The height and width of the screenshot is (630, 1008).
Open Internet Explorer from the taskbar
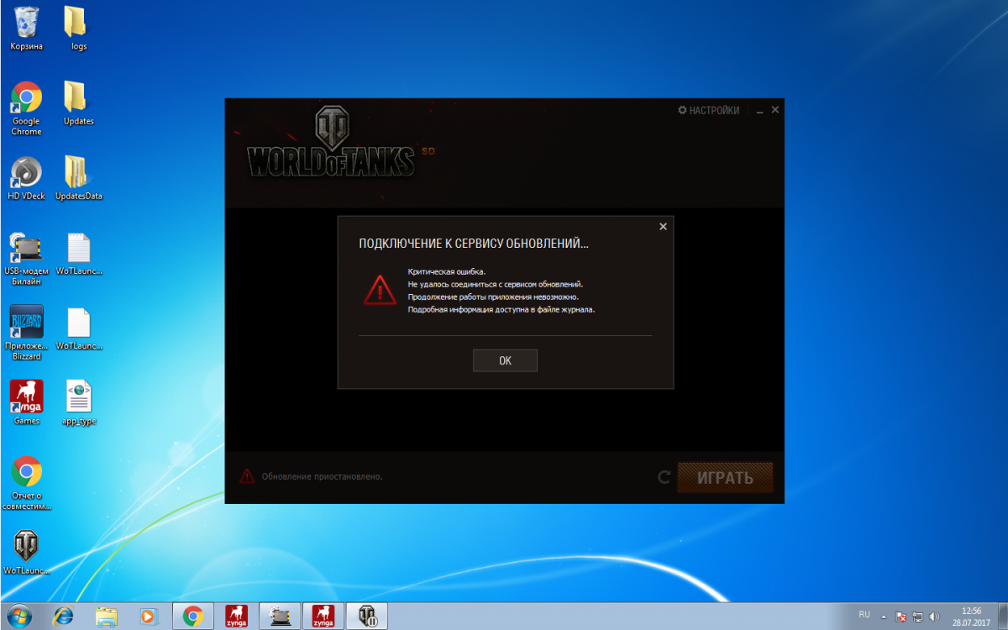pyautogui.click(x=64, y=616)
